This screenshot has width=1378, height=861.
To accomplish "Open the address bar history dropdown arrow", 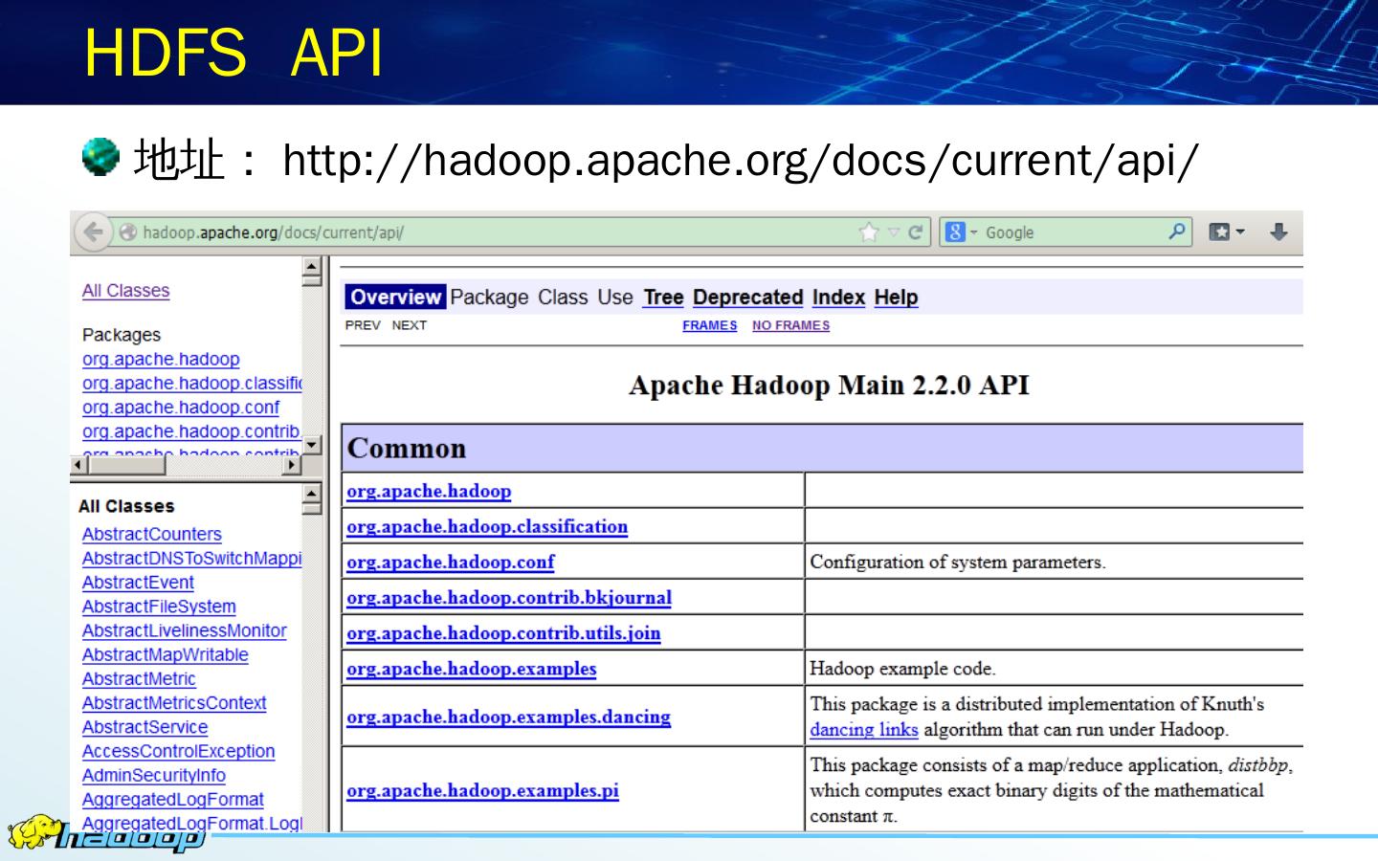I will 894,232.
